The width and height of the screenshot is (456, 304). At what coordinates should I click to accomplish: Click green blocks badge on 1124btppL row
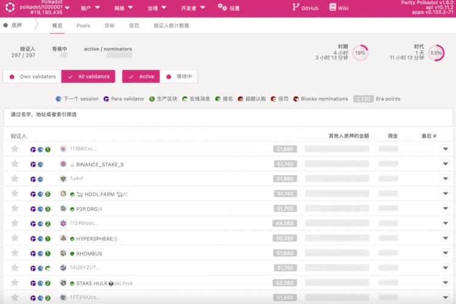click(x=47, y=224)
